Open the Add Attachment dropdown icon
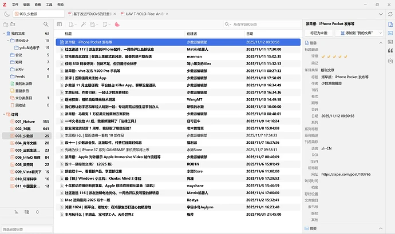The image size is (395, 234). [x=94, y=25]
